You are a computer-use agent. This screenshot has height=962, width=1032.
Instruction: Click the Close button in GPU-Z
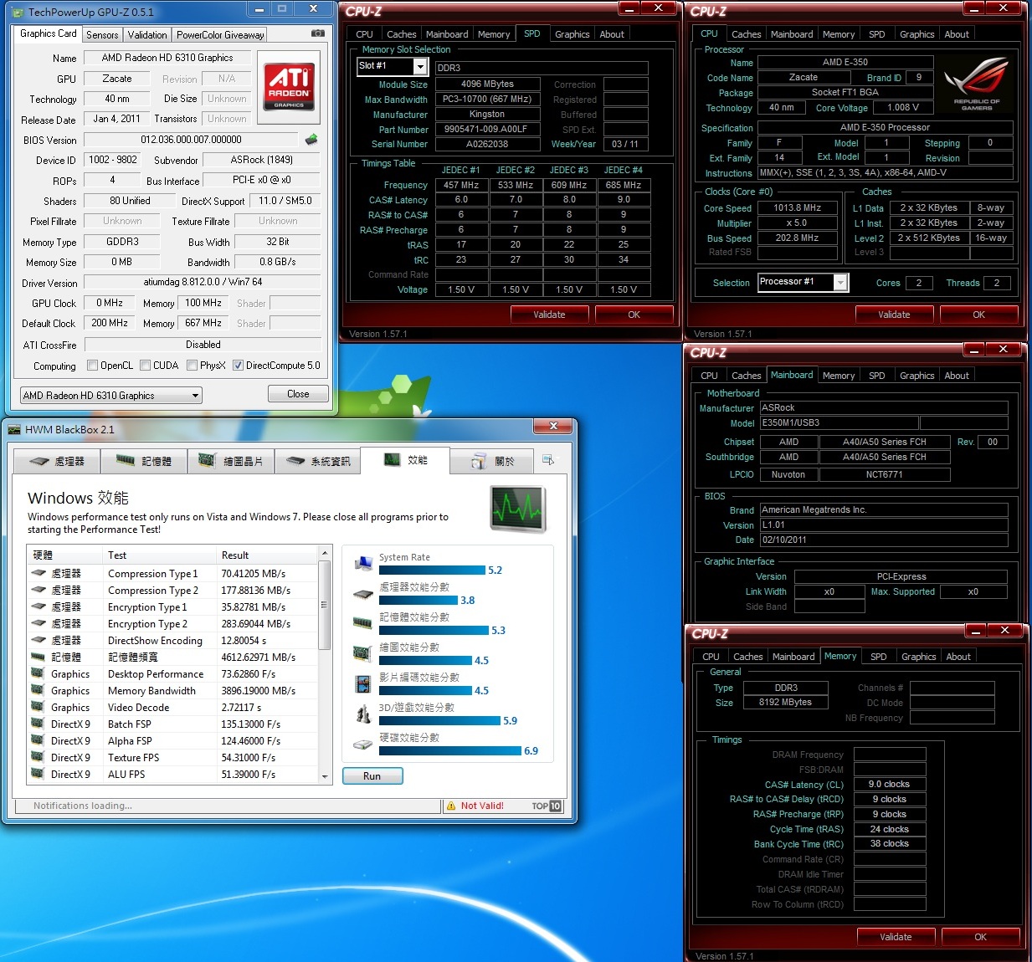coord(298,394)
